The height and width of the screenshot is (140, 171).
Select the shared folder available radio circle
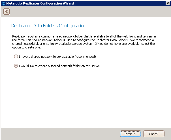coord(16,57)
